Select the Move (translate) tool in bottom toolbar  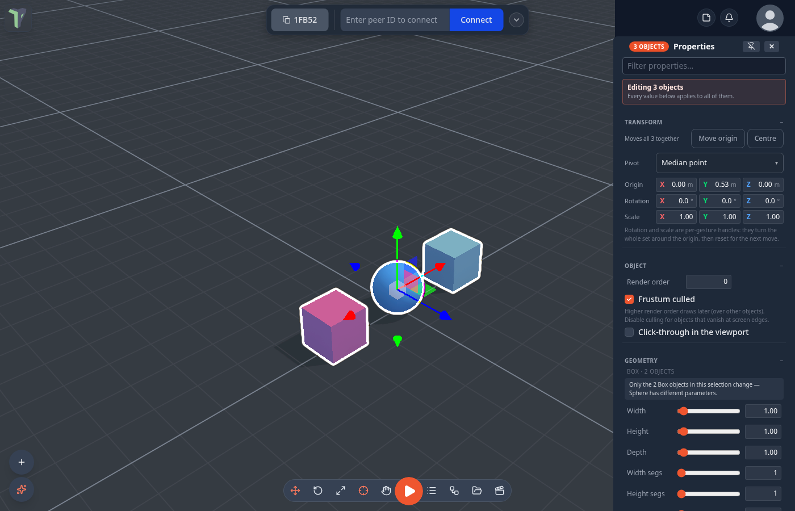[295, 491]
